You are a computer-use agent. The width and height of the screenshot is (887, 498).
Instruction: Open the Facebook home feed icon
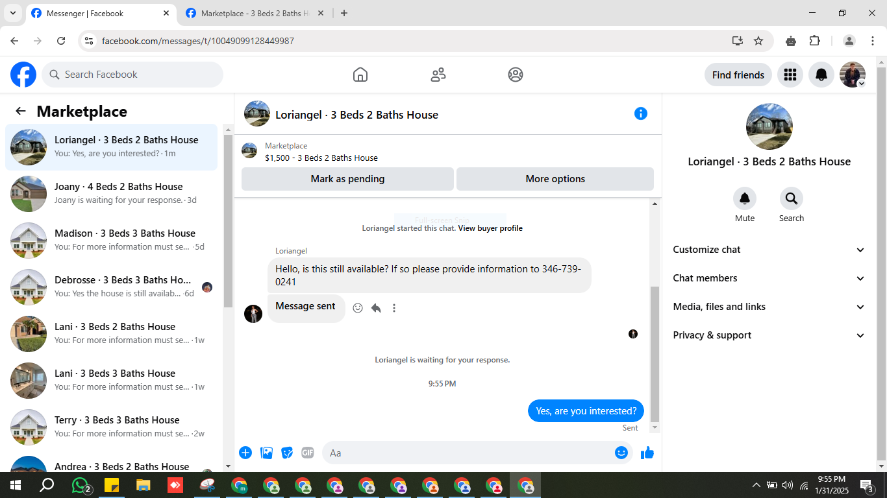[x=360, y=75]
